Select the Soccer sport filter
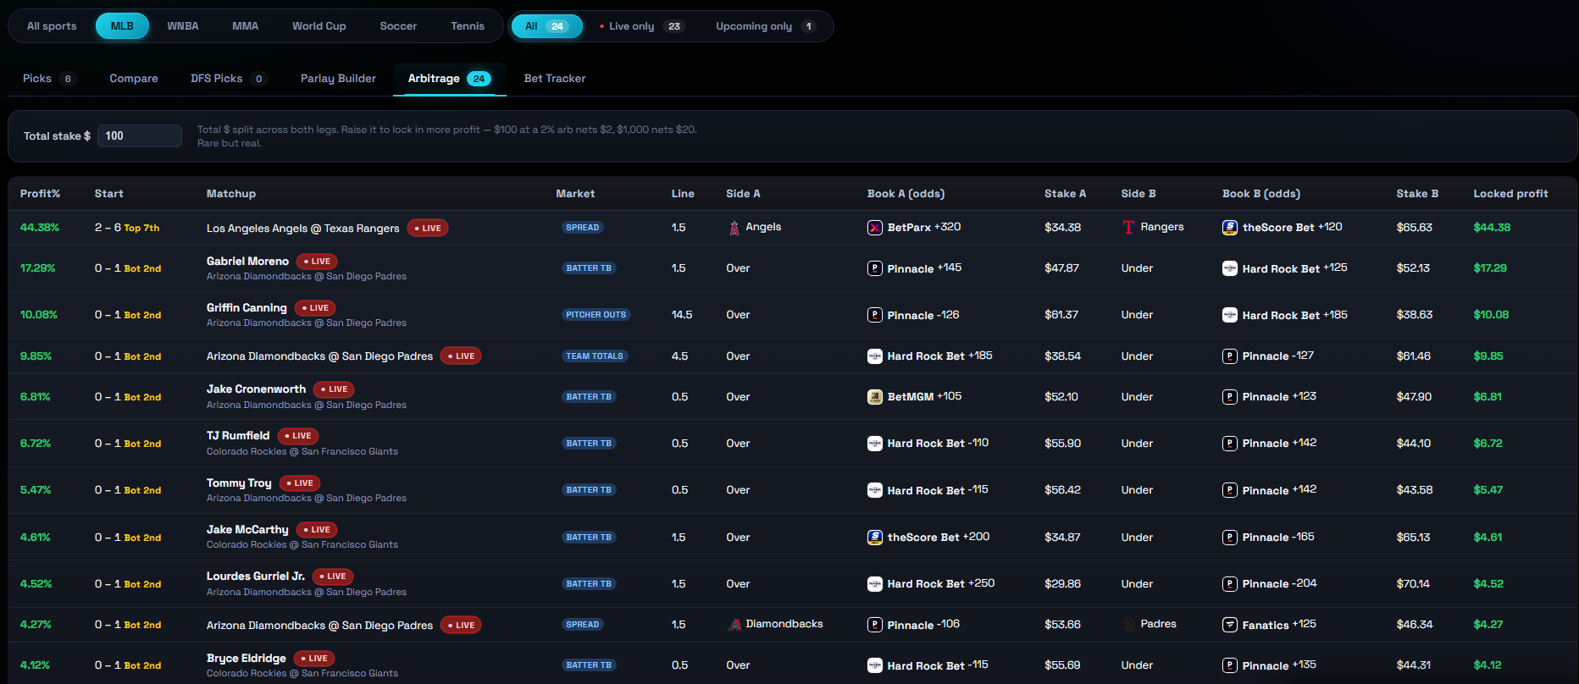The height and width of the screenshot is (684, 1579). pyautogui.click(x=398, y=26)
